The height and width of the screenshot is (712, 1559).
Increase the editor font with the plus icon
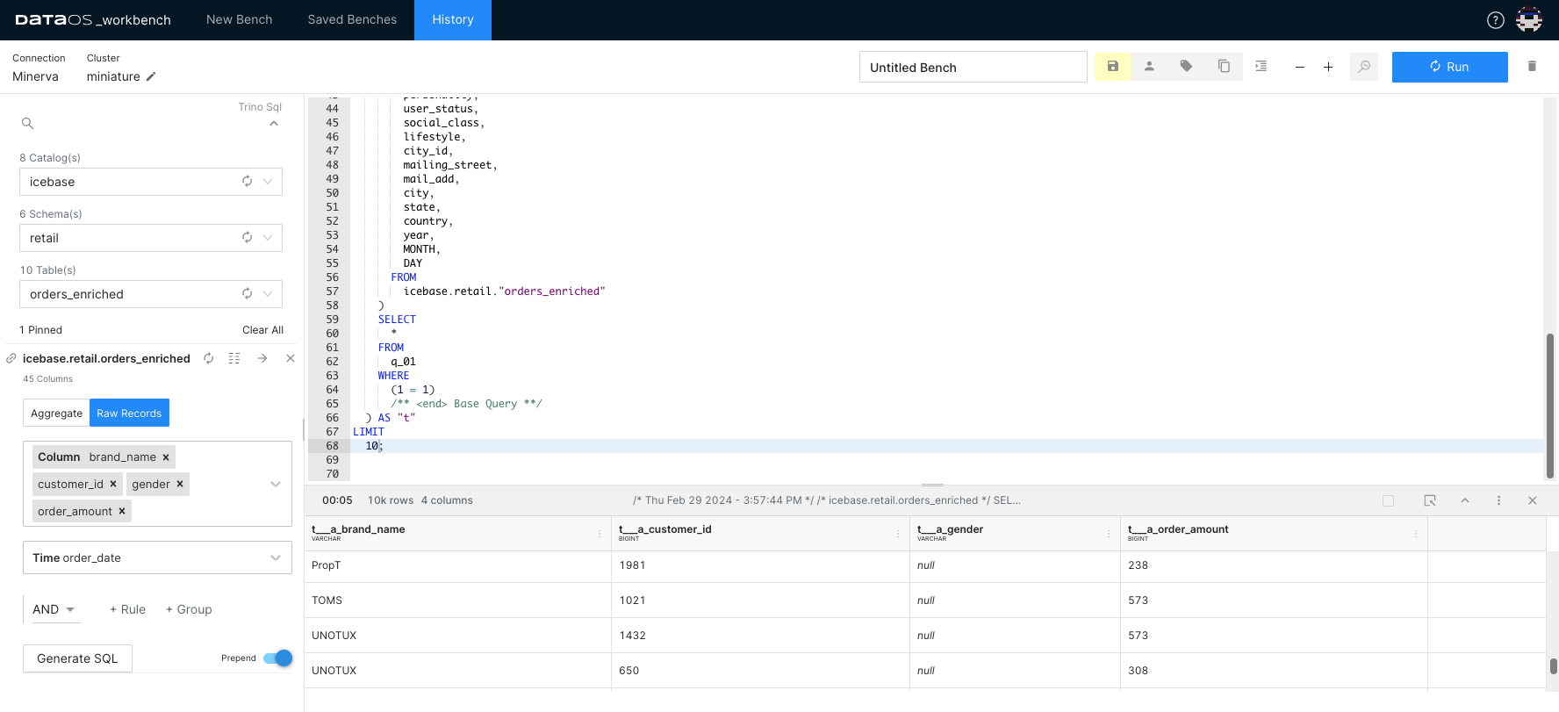pyautogui.click(x=1328, y=67)
